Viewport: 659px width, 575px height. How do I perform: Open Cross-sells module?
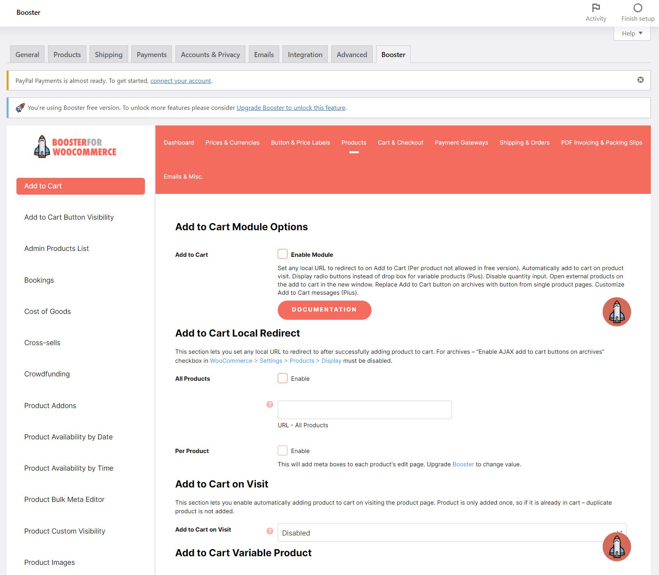tap(42, 343)
